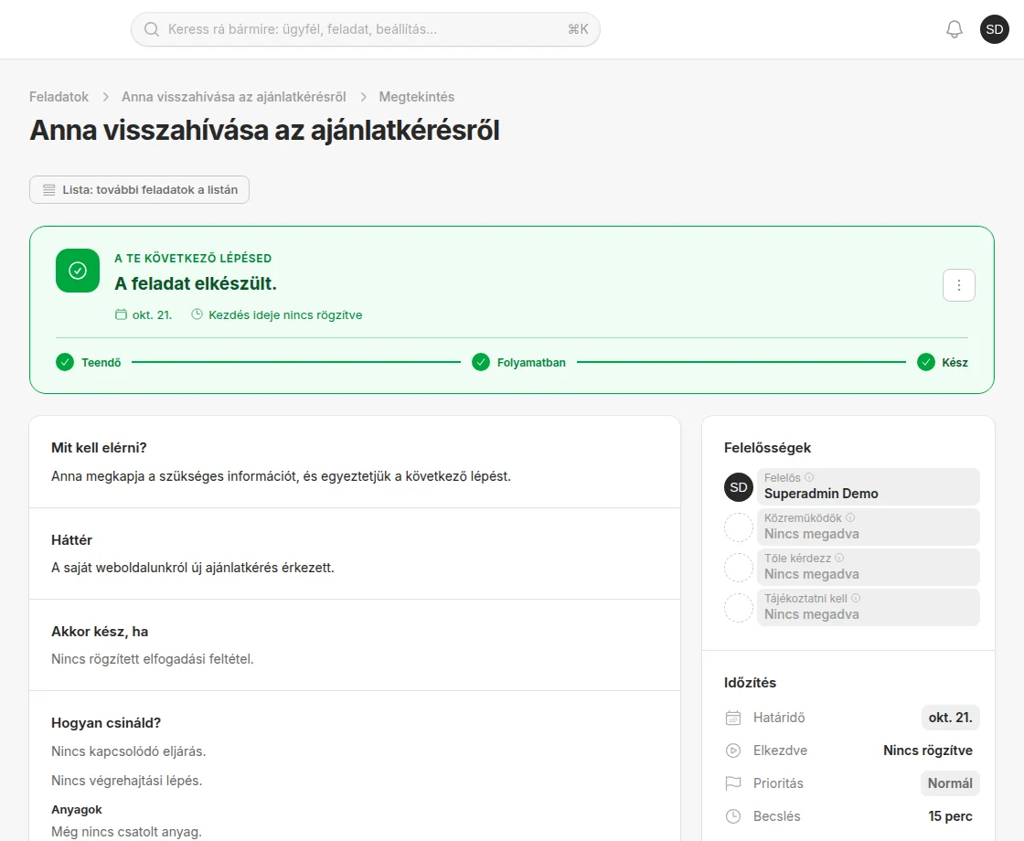Go to Feladatok breadcrumb
The width and height of the screenshot is (1024, 841).
tap(59, 97)
